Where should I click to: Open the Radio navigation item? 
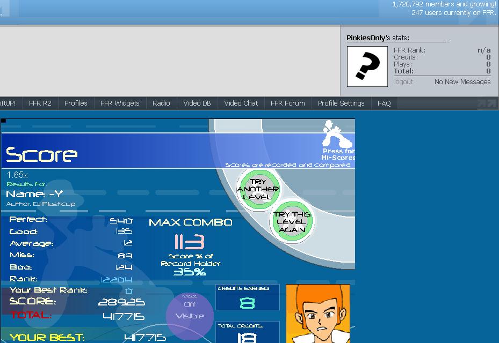coord(161,103)
